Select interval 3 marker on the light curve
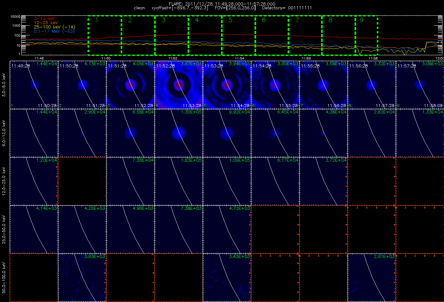The image size is (444, 302). pos(163,20)
